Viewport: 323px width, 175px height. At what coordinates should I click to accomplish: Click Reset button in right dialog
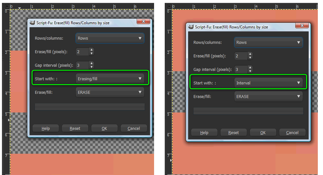tap(234, 133)
